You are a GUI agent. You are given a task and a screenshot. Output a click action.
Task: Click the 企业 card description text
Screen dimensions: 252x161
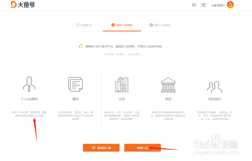point(122,116)
